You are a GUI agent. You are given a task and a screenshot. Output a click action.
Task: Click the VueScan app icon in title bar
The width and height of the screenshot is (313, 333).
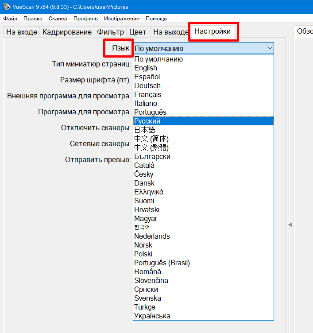coord(7,7)
